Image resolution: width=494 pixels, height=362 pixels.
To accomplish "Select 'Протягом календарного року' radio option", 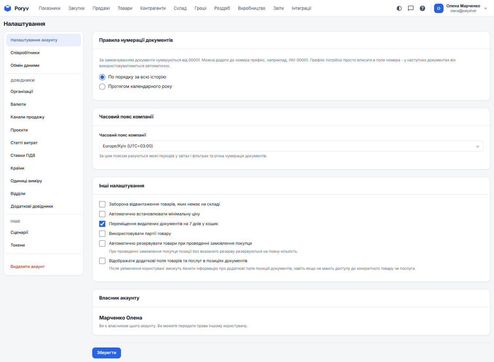I will coord(102,86).
